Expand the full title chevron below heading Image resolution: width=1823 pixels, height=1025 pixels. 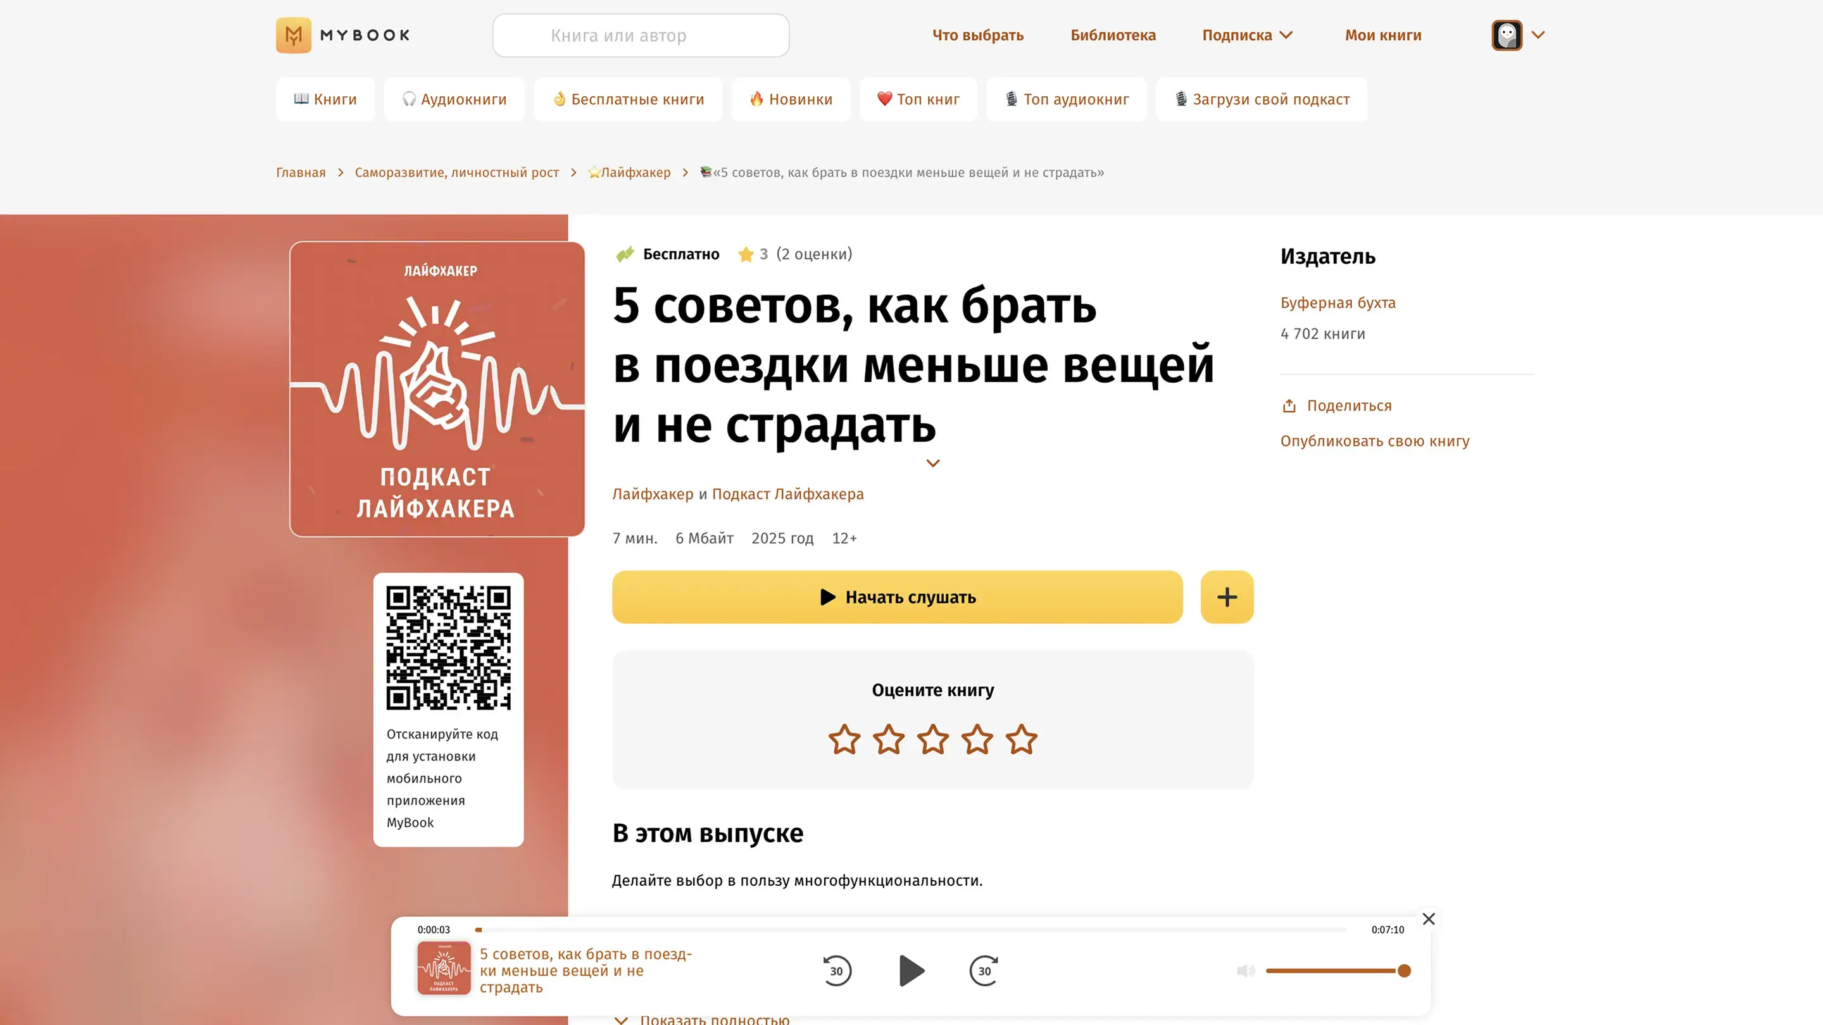tap(934, 463)
